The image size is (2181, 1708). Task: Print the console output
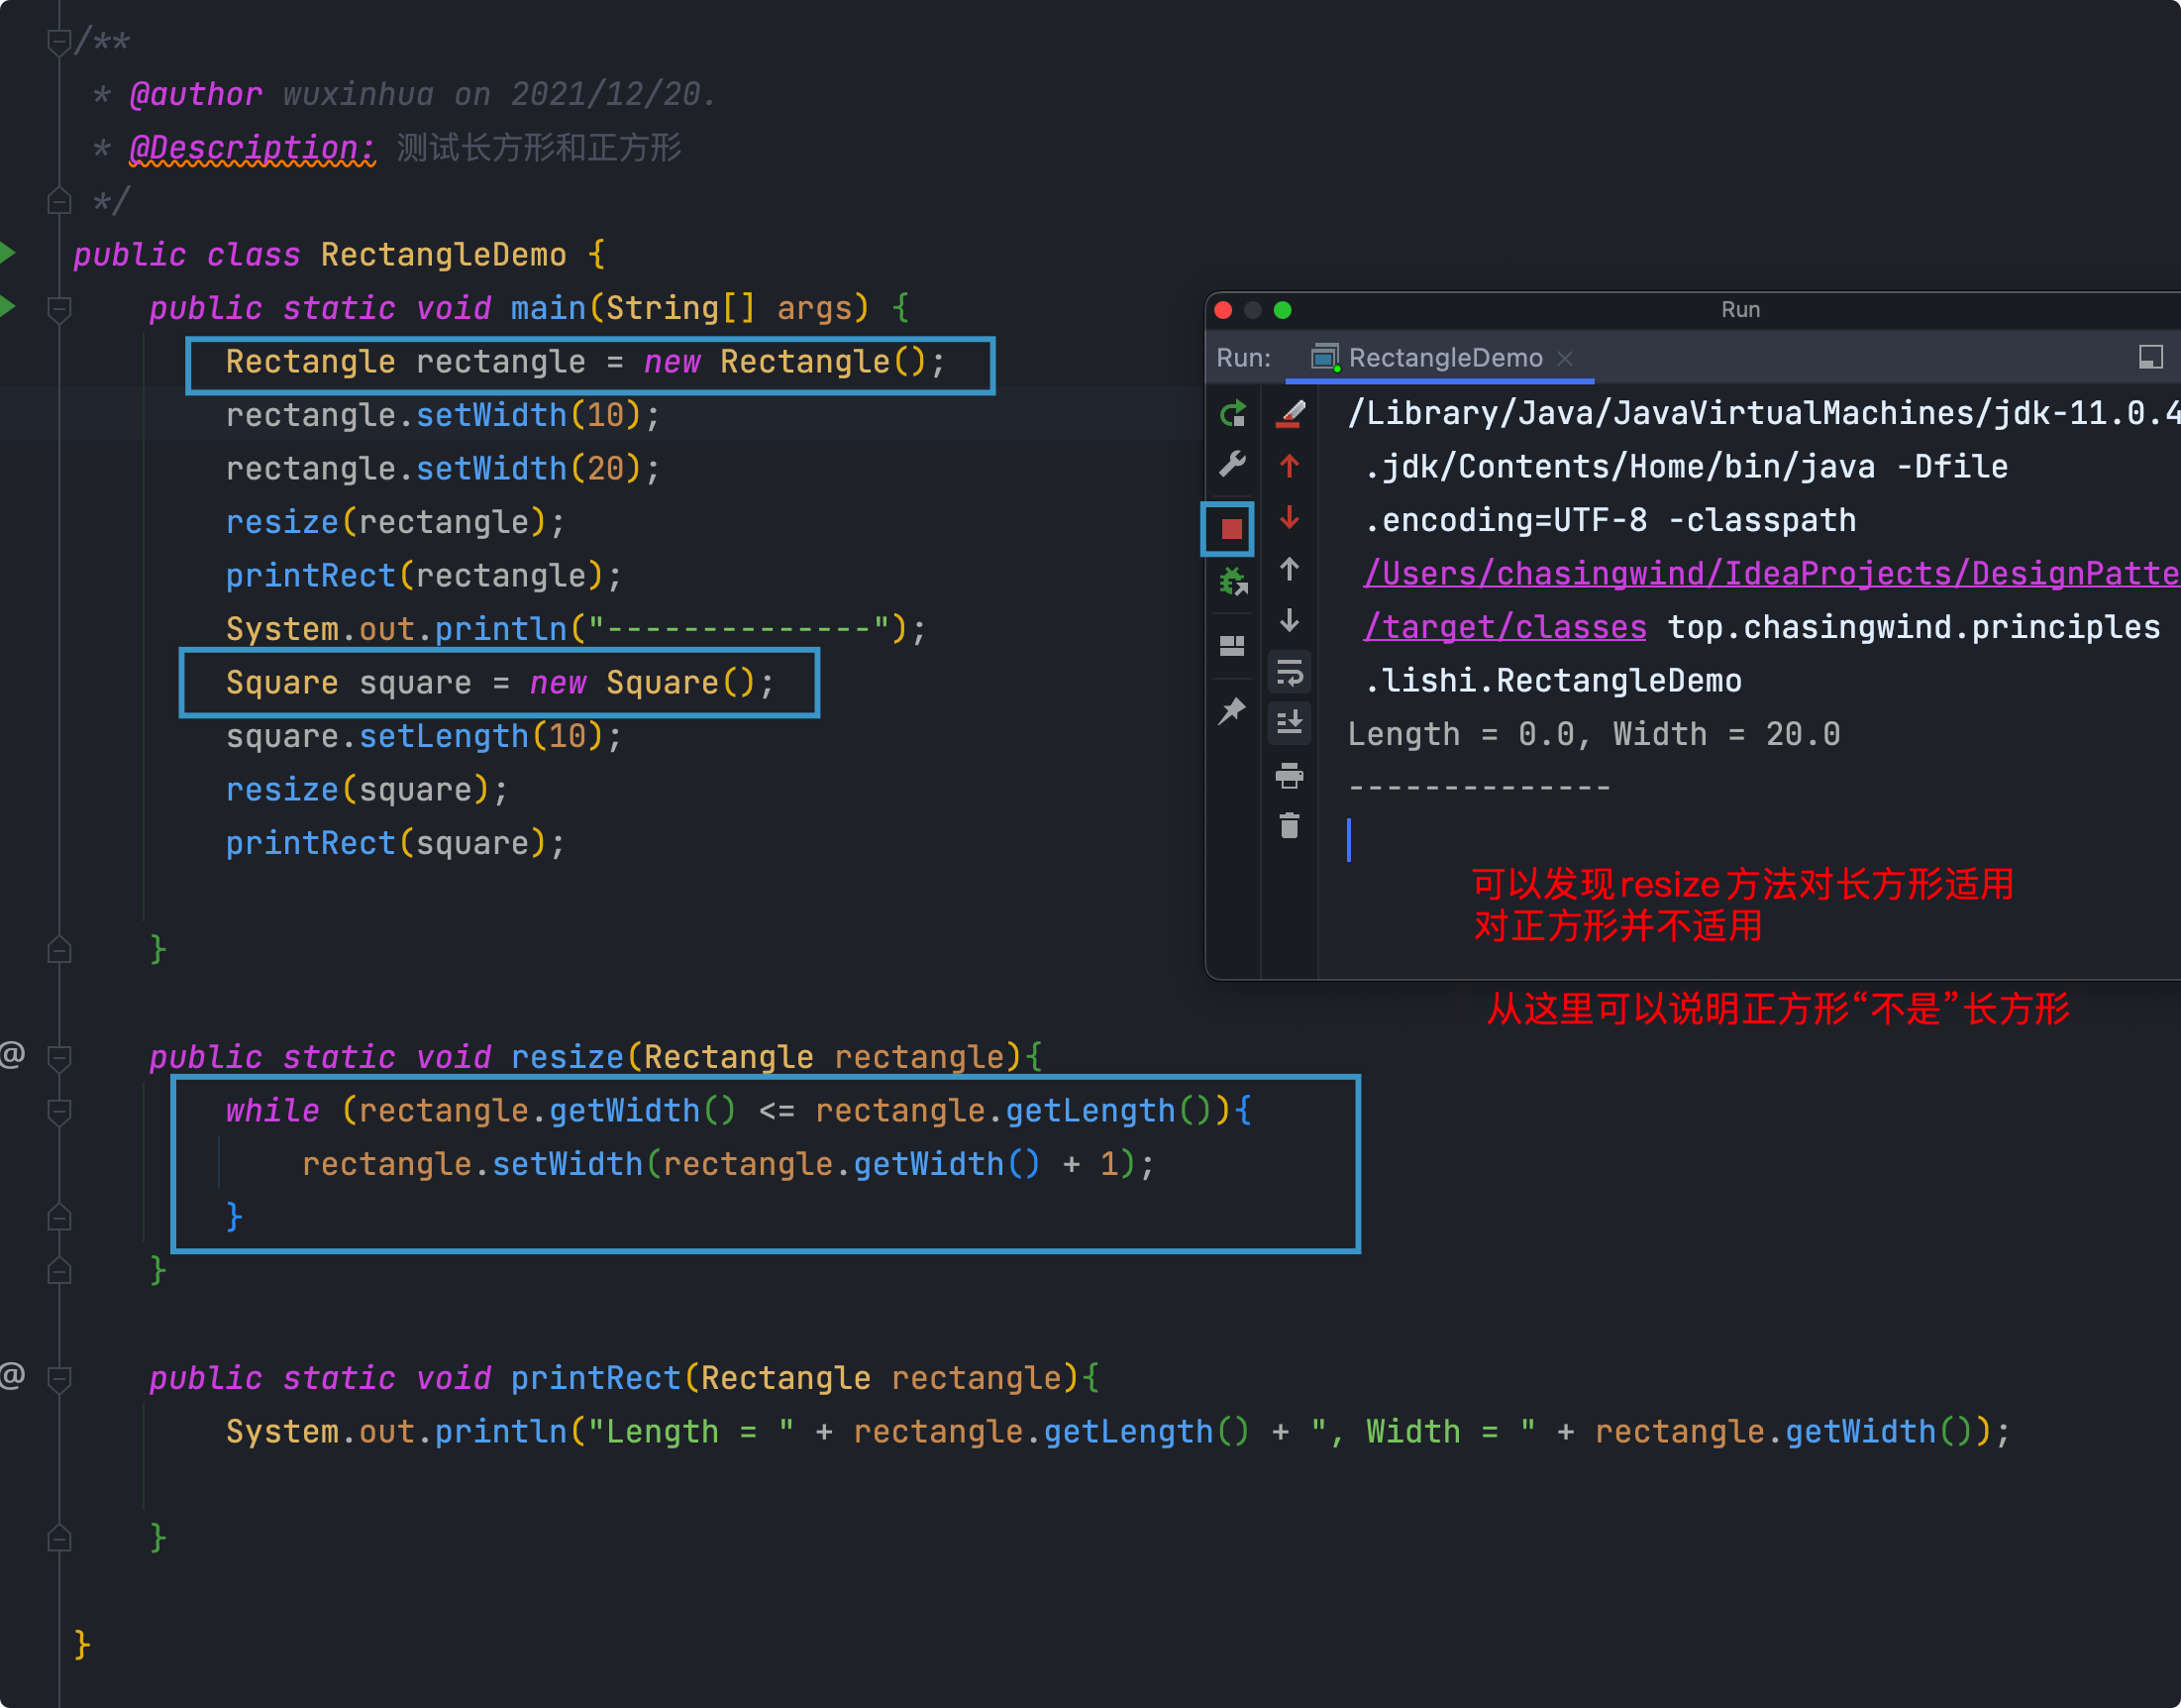(1289, 775)
